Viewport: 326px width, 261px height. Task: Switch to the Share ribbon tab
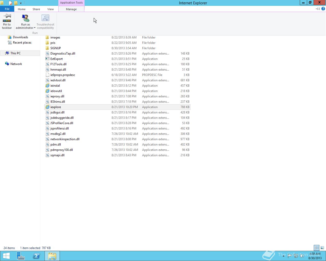click(36, 9)
